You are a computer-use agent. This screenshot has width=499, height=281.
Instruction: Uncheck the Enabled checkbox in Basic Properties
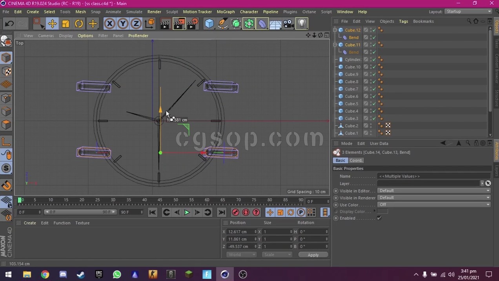click(x=379, y=218)
